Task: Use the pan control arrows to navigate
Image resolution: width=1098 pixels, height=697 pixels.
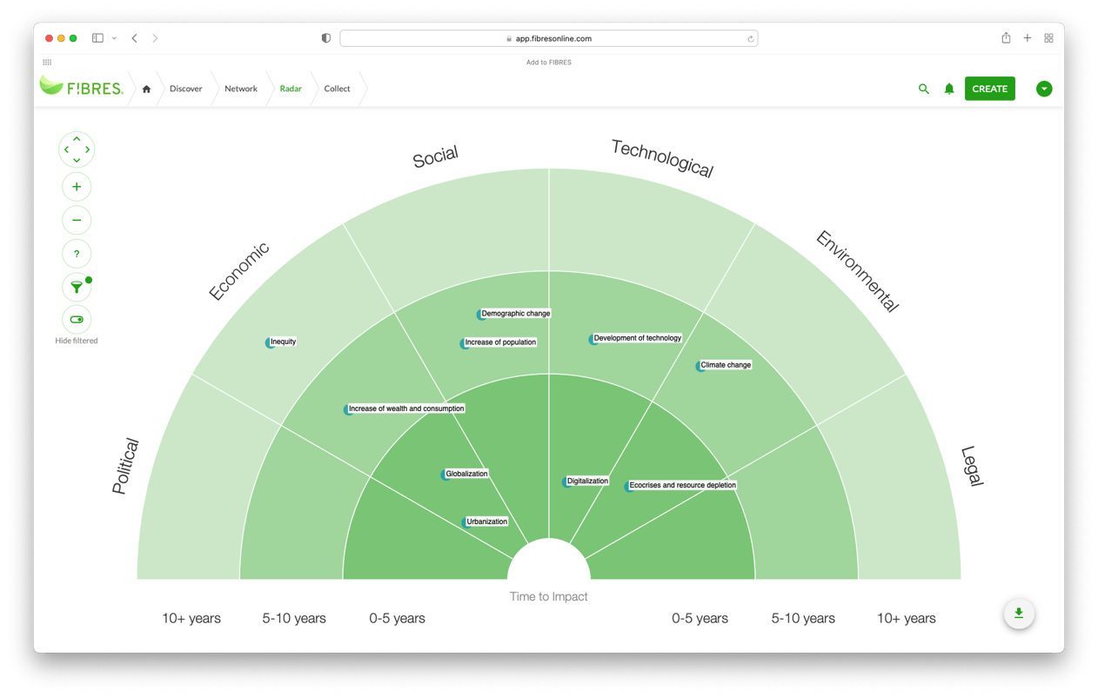Action: click(x=77, y=149)
